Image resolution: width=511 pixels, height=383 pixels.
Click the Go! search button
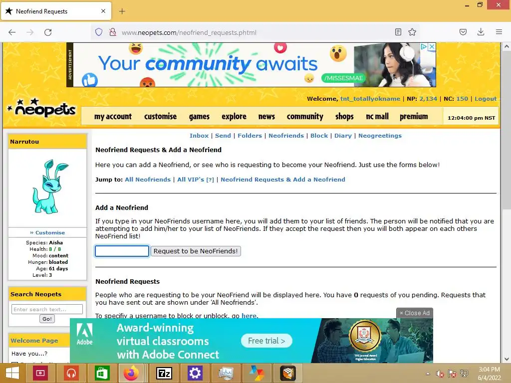[x=47, y=319]
